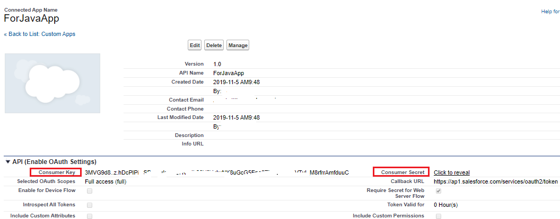This screenshot has height=219, width=560.
Task: Click the Callback URL label
Action: click(407, 181)
